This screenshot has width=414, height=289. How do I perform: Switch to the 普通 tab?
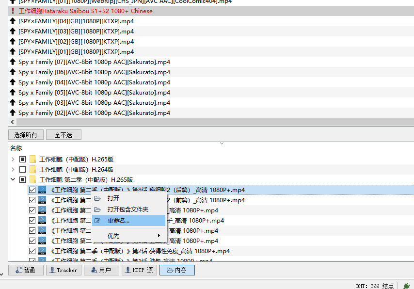click(x=26, y=270)
